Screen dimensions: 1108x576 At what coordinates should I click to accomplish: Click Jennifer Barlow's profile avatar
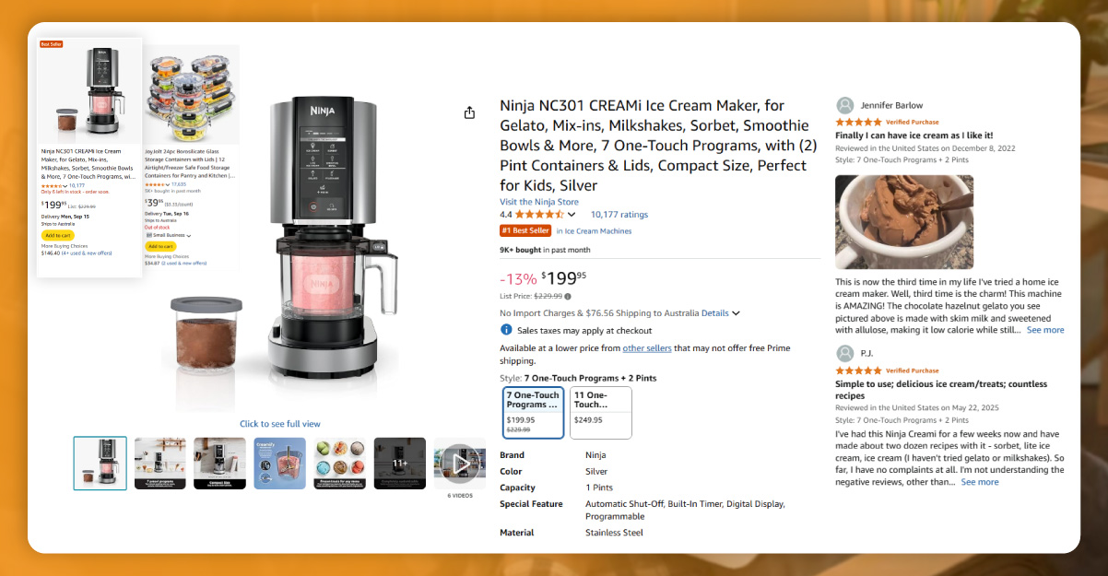(x=844, y=105)
